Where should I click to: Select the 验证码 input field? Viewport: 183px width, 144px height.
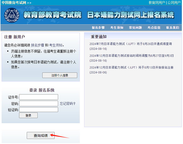[x=38, y=110]
